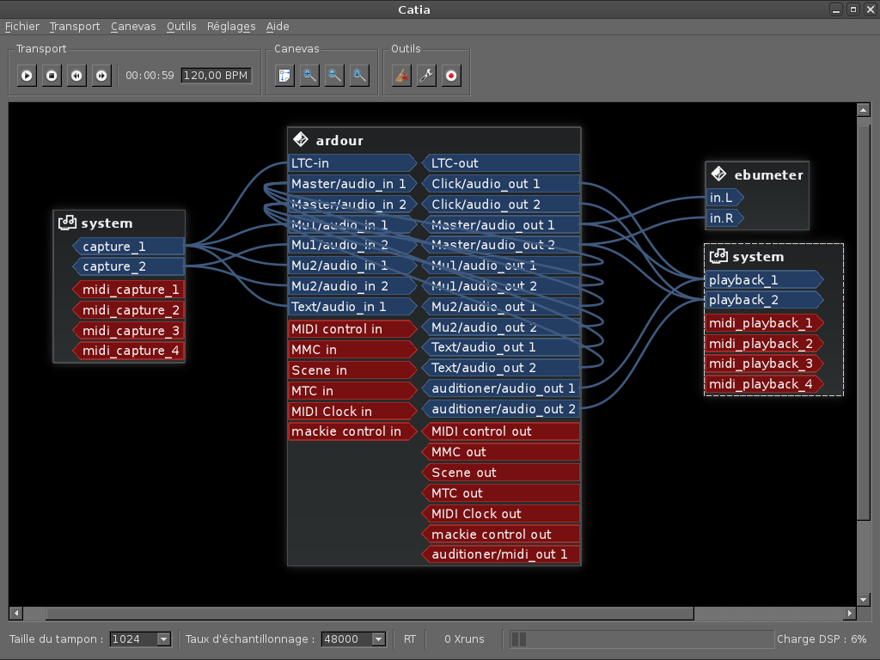The width and height of the screenshot is (880, 660).
Task: Select the in.L port on ebumeter
Action: click(725, 198)
